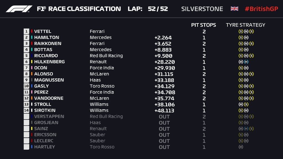The width and height of the screenshot is (283, 159).
Task: Click the position 1 badge beside Vettel
Action: [x=27, y=31]
